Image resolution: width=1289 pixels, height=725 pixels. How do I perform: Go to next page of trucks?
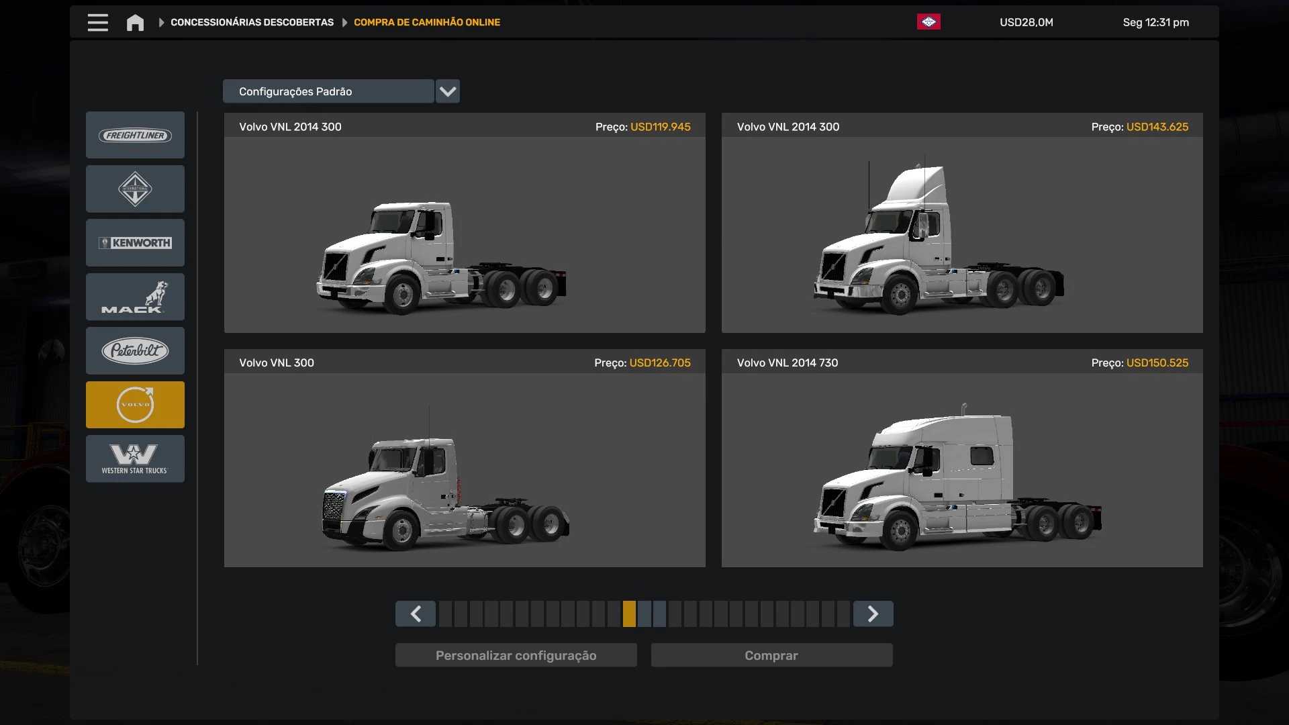[873, 614]
